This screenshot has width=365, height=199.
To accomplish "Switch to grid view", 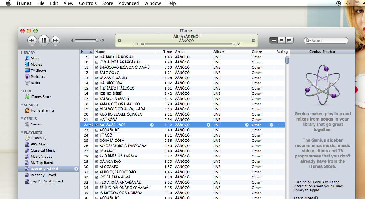I will (281, 40).
